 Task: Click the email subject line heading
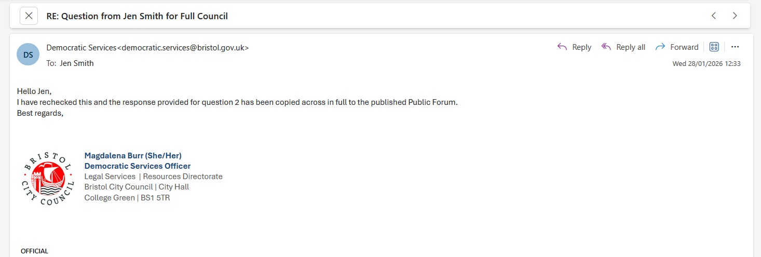tap(137, 16)
